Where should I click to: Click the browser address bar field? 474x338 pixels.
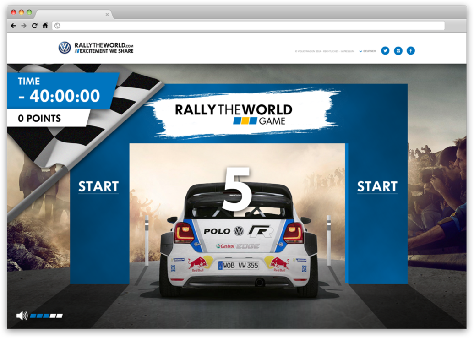coord(247,26)
